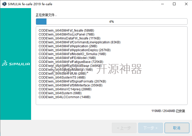
Task: Click the fe-safe installer title bar icon
Action: click(x=4, y=4)
